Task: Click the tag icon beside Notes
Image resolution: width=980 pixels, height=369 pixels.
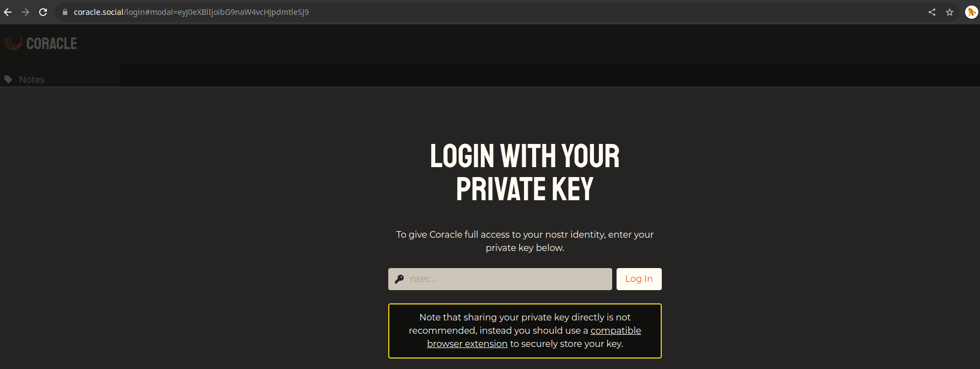Action: pyautogui.click(x=8, y=79)
